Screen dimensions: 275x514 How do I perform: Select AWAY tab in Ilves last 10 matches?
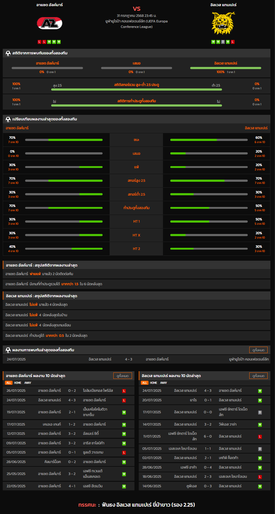164,383
